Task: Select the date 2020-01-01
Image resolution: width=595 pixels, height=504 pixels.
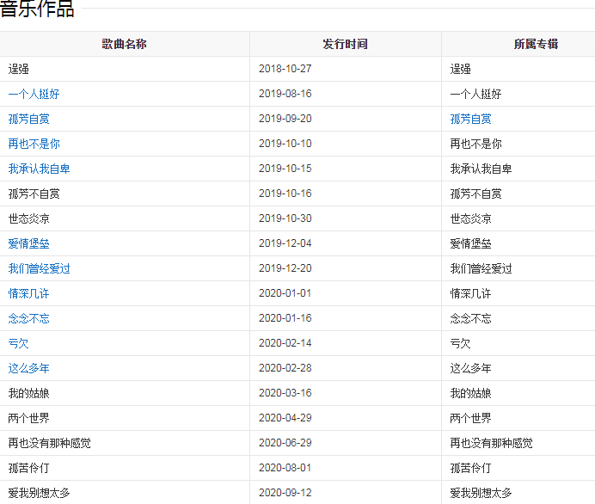Action: [285, 293]
